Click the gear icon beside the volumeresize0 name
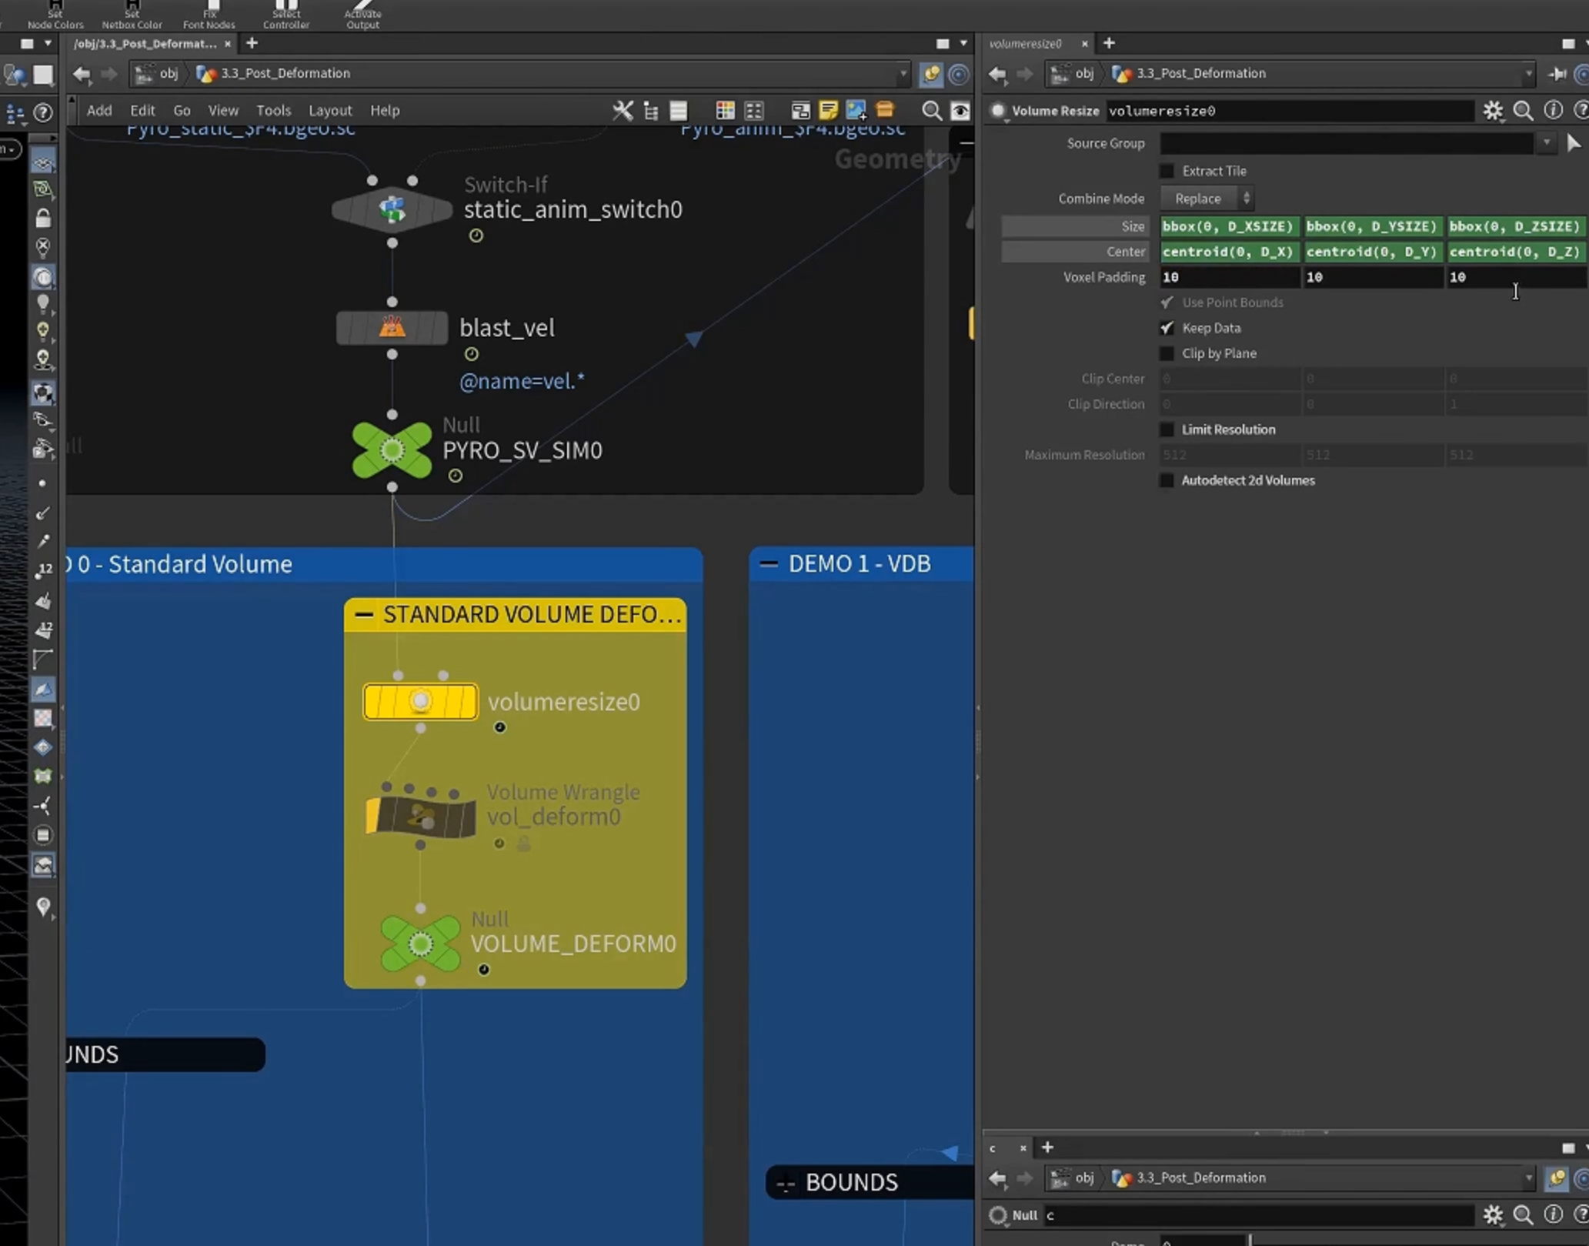 tap(1493, 111)
